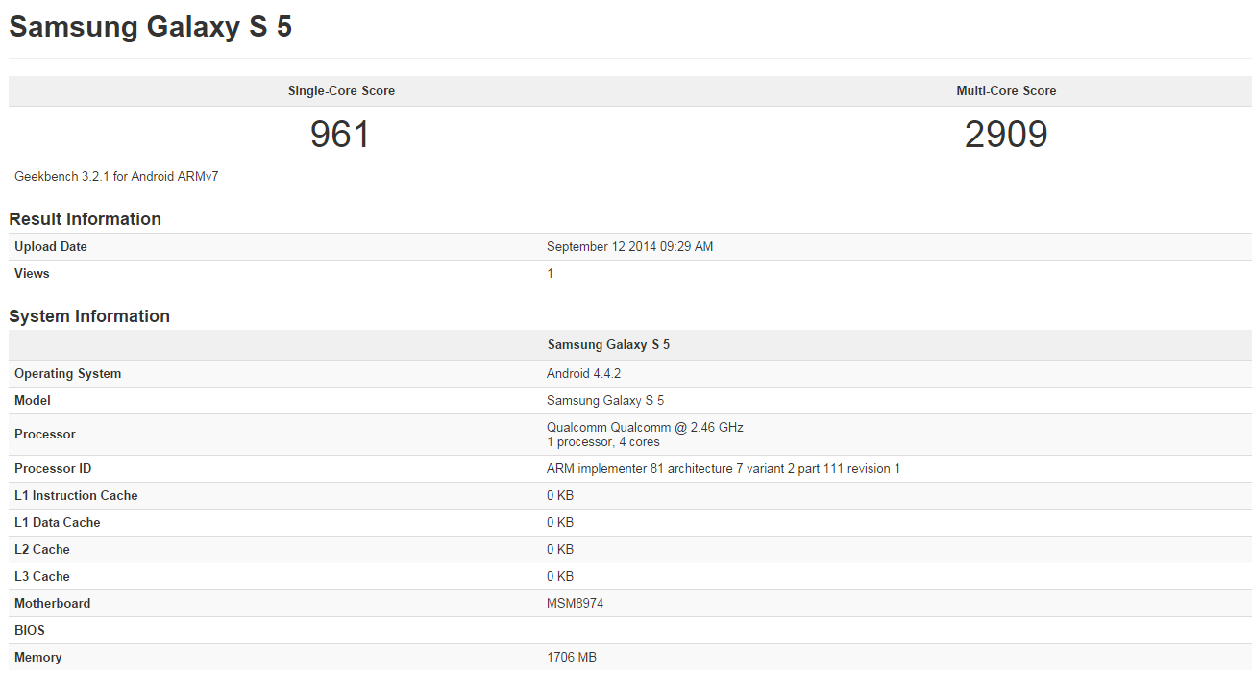The height and width of the screenshot is (676, 1252).
Task: Click the L1 Instruction Cache label
Action: (x=76, y=496)
